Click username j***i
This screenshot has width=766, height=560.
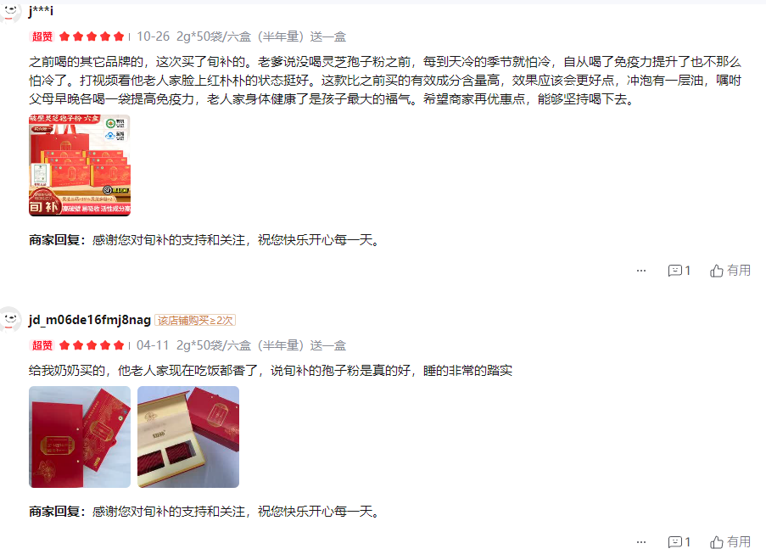point(41,11)
